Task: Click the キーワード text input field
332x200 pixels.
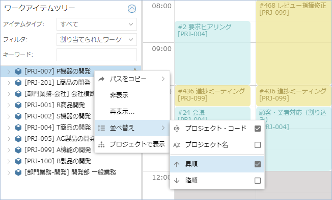Action: click(x=97, y=55)
